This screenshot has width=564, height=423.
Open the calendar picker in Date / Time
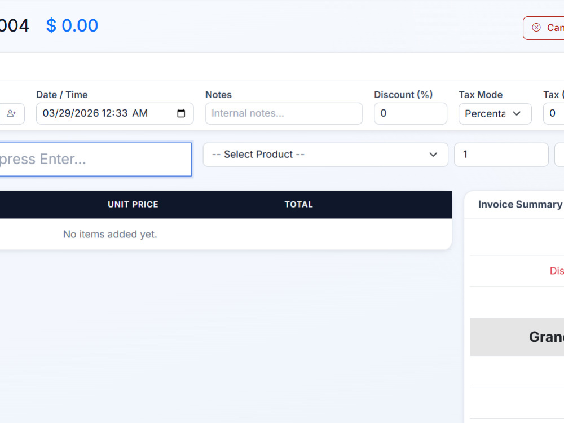tap(181, 114)
